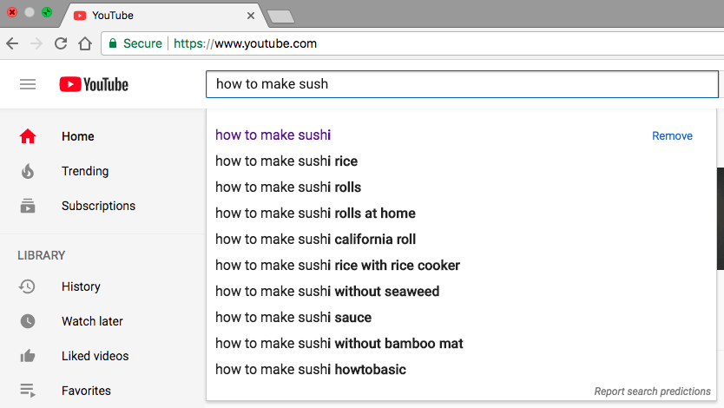This screenshot has width=724, height=408.
Task: Click the YouTube logo
Action: tap(94, 84)
